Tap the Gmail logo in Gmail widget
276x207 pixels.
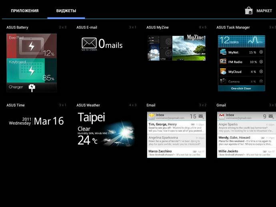point(222,116)
